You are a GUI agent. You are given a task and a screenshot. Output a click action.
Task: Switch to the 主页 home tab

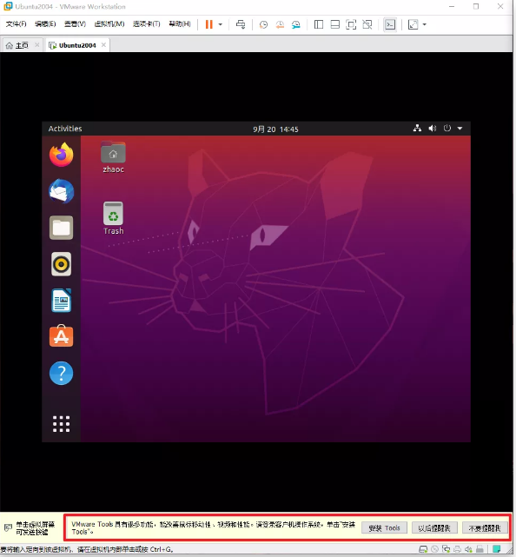pos(22,45)
